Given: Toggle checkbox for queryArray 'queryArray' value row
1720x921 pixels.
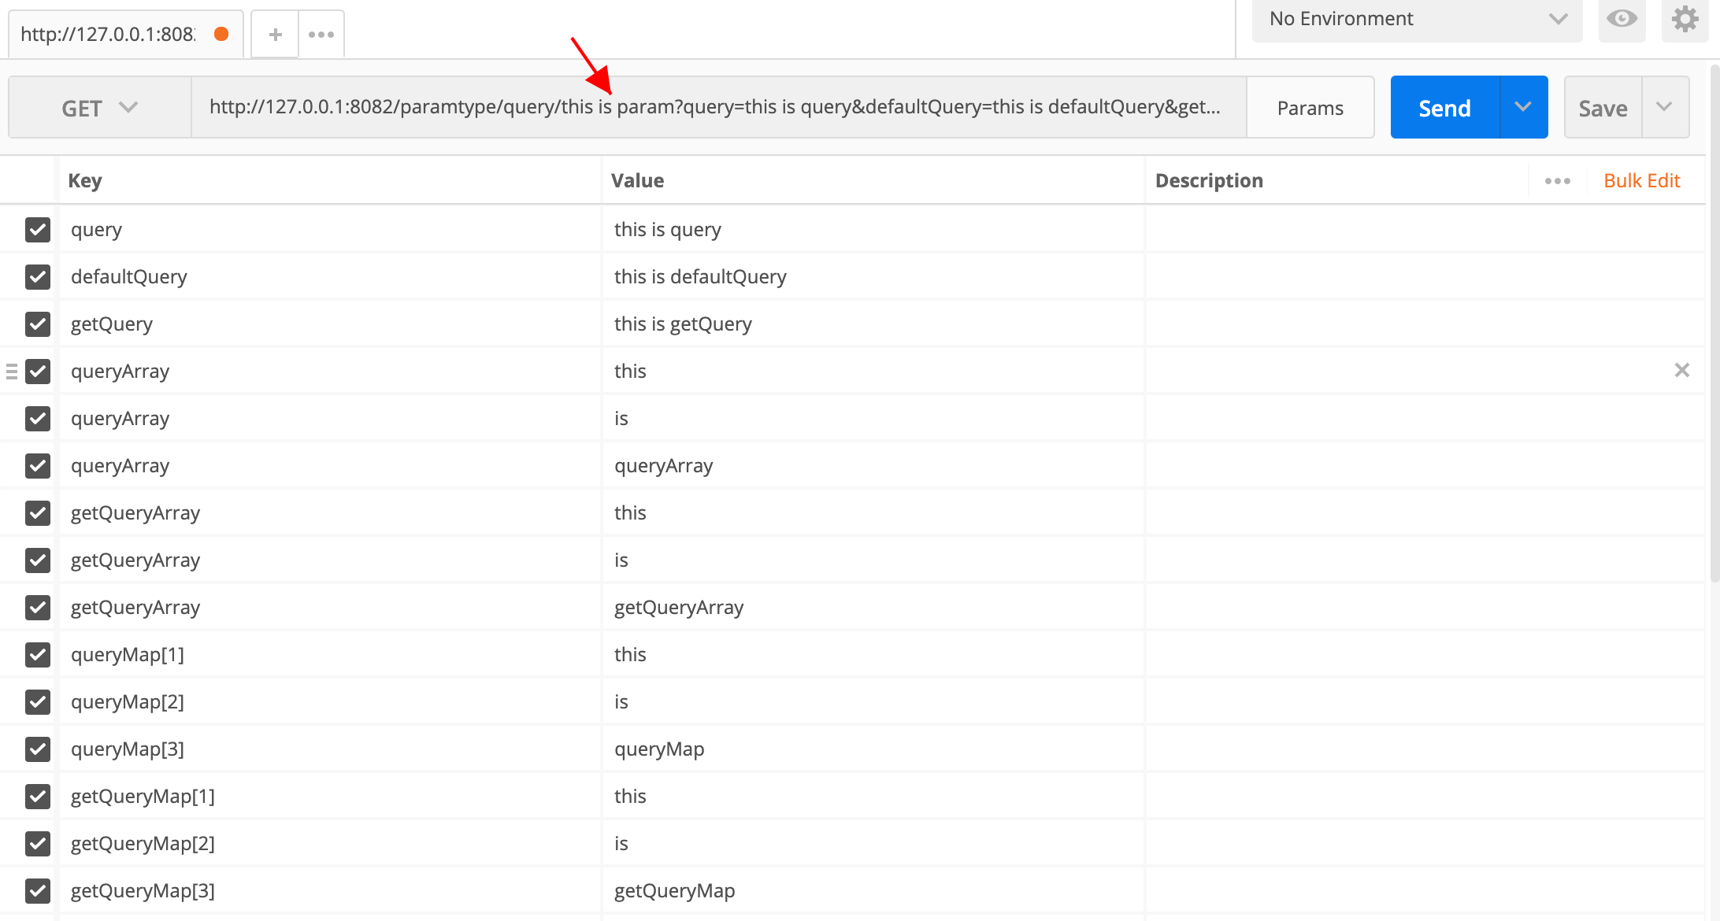Looking at the screenshot, I should point(38,465).
